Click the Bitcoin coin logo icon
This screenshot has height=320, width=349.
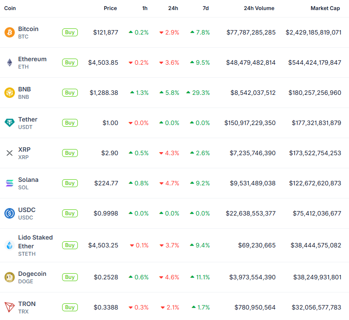[9, 32]
